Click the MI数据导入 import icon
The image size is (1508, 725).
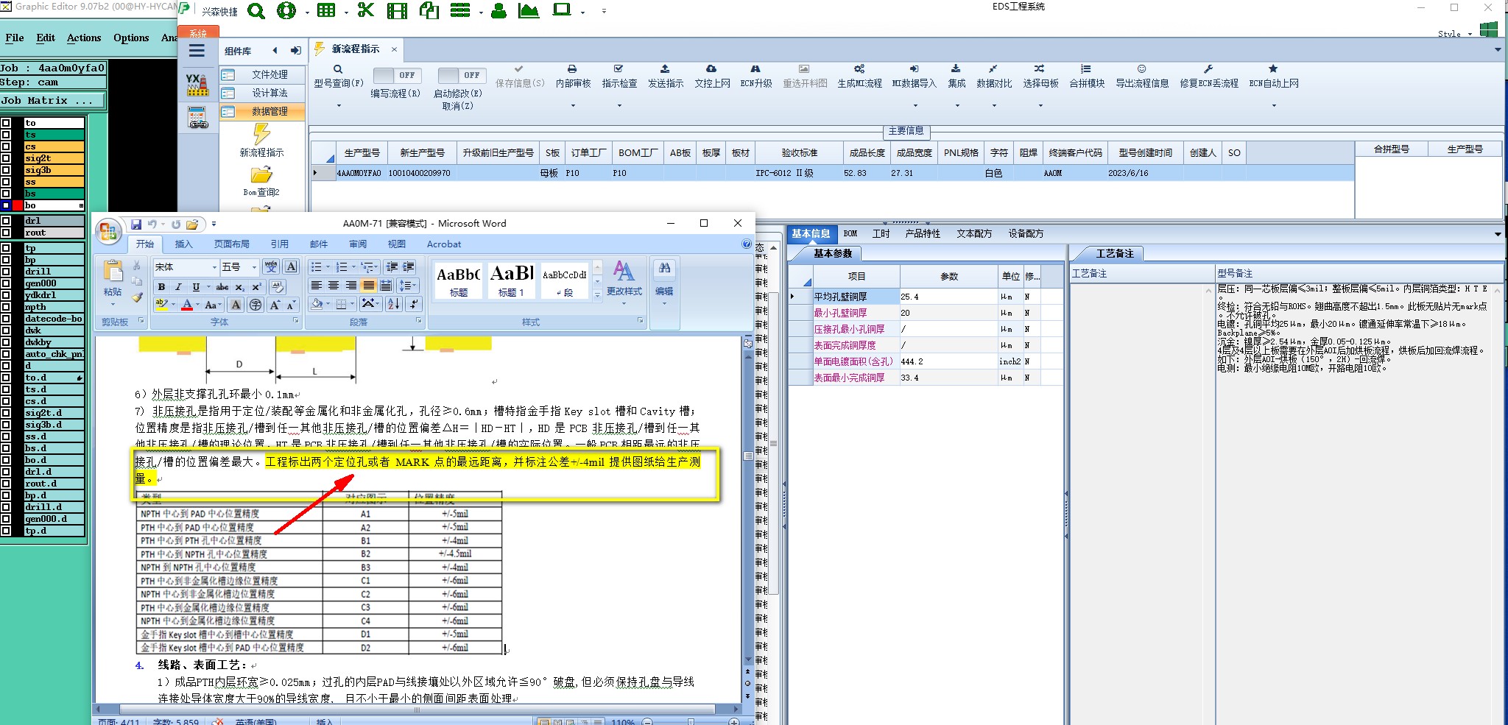click(914, 68)
